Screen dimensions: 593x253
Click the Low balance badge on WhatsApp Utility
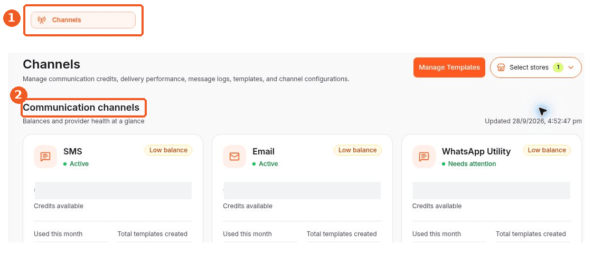tap(547, 150)
